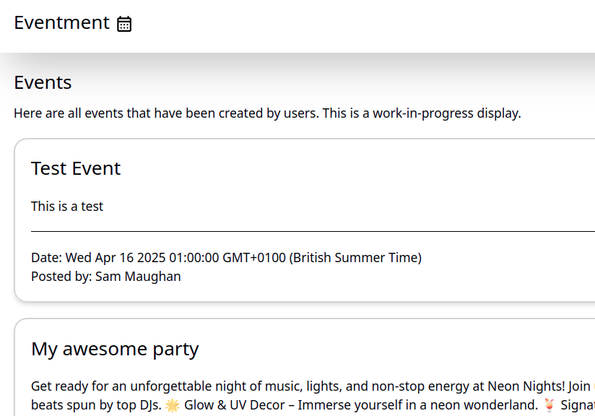The height and width of the screenshot is (416, 595).
Task: Click the name Sam Maughan
Action: (138, 277)
